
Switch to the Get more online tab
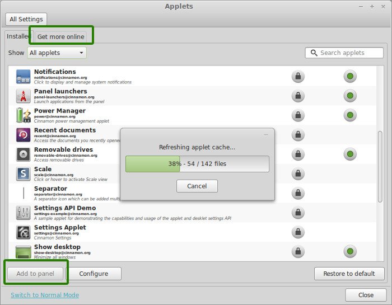(60, 37)
